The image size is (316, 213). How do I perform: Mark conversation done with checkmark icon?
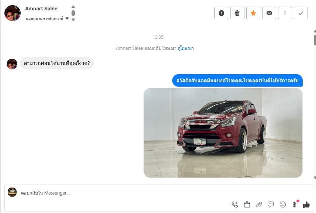click(x=301, y=13)
